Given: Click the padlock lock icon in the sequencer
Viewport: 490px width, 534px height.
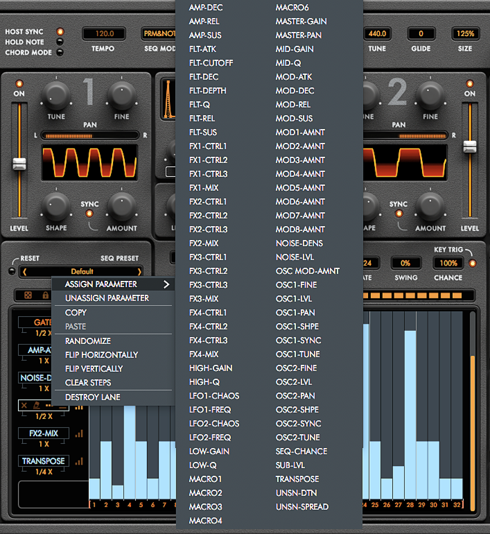Looking at the screenshot, I should pos(45,295).
